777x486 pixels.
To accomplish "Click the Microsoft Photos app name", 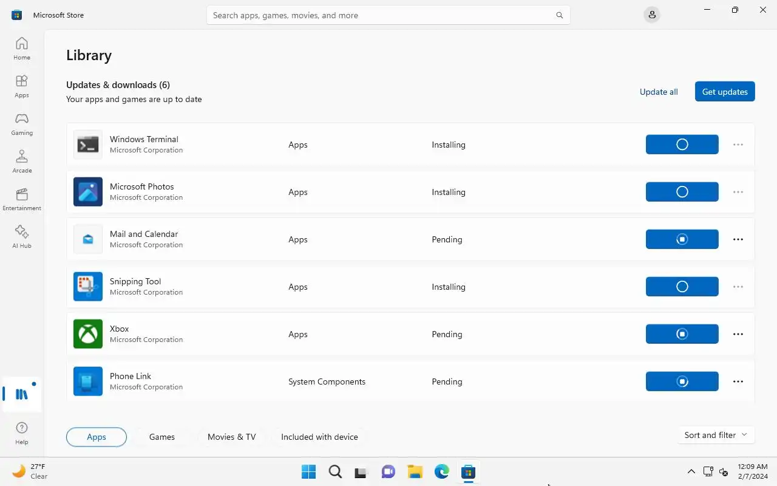I will [141, 187].
